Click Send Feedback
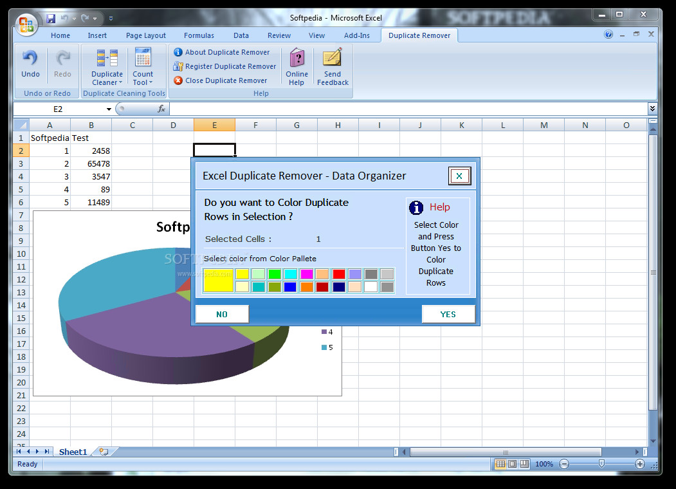 [333, 67]
